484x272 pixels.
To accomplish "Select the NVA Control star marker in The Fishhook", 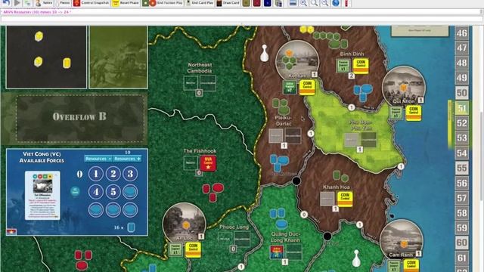I will [208, 163].
